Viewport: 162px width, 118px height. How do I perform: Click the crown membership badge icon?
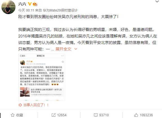click(x=35, y=4)
